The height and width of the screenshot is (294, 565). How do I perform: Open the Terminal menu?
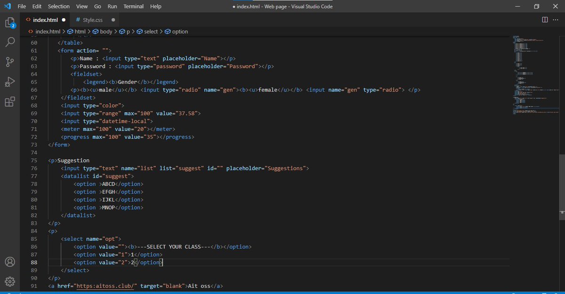[134, 6]
